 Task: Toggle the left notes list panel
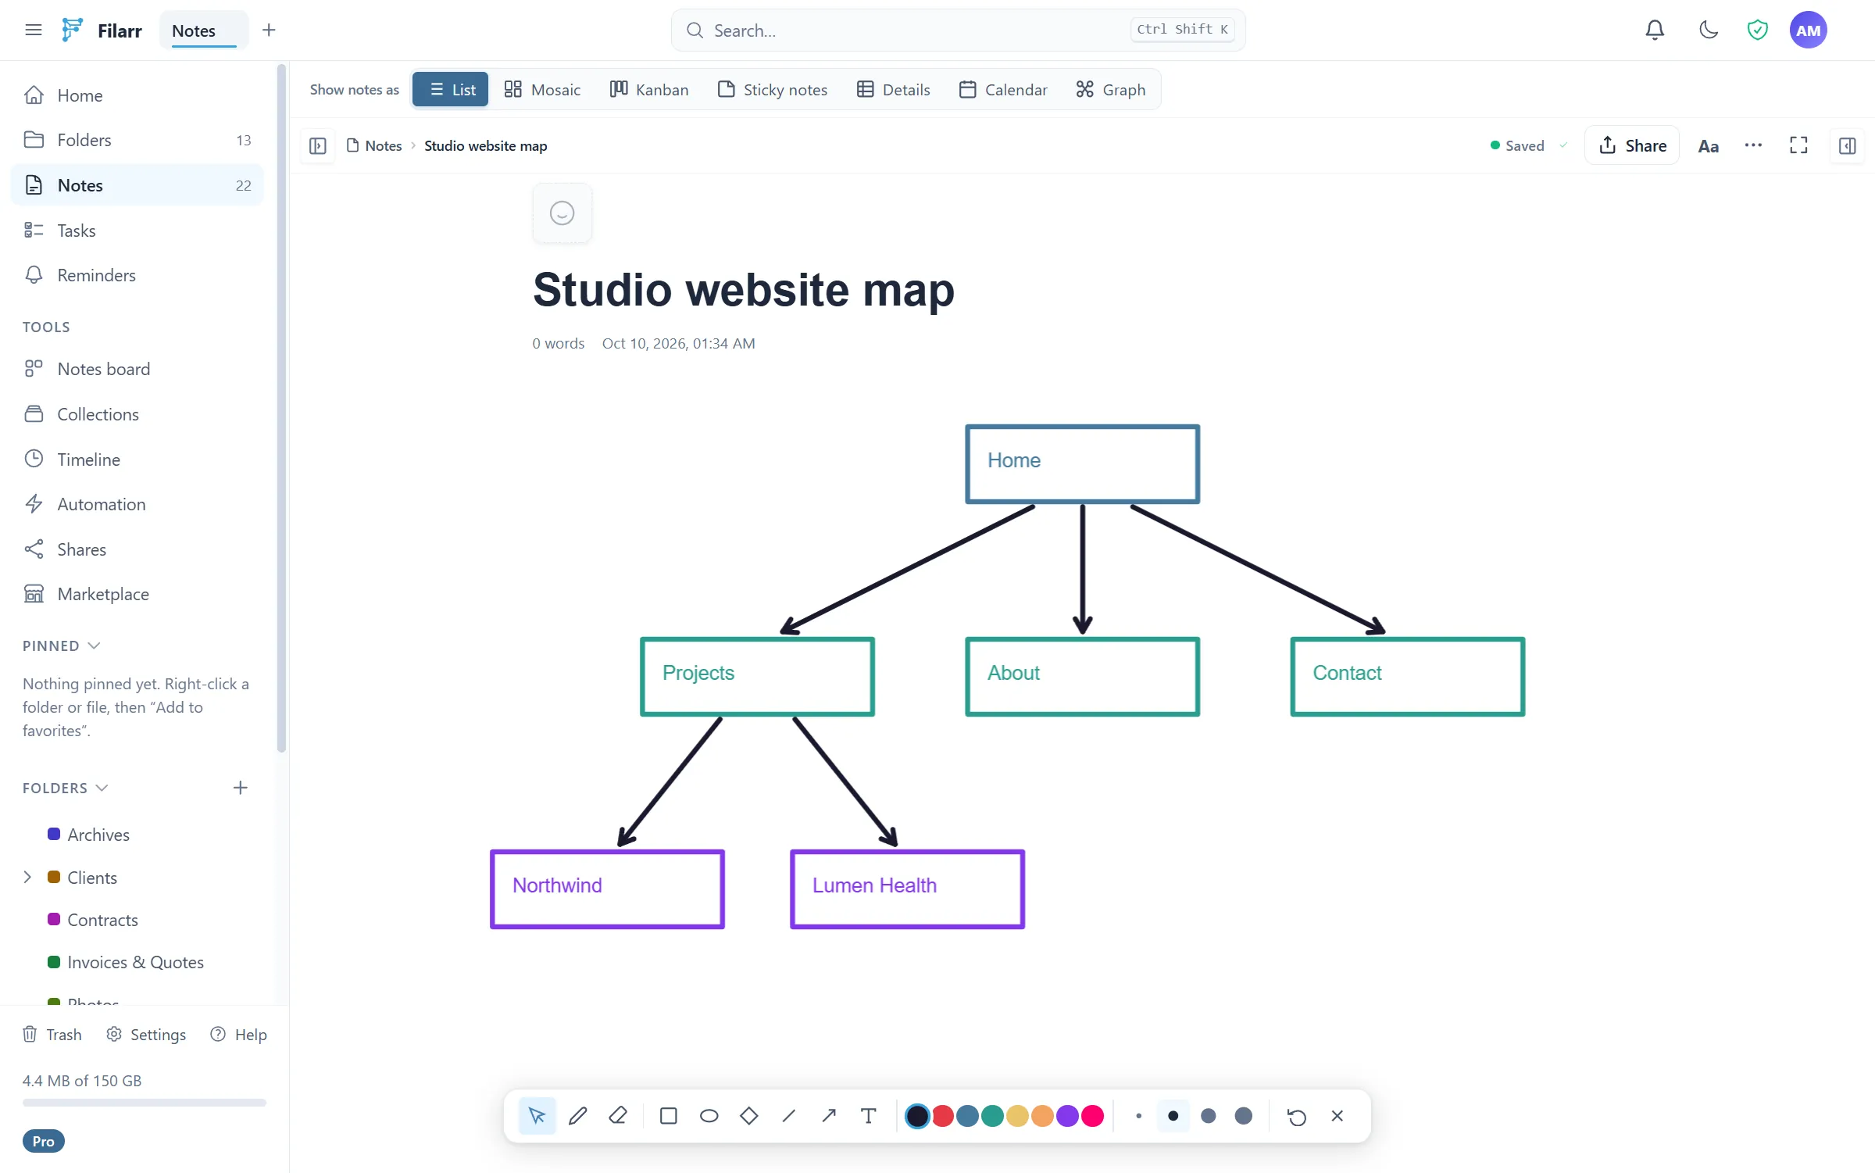point(318,146)
